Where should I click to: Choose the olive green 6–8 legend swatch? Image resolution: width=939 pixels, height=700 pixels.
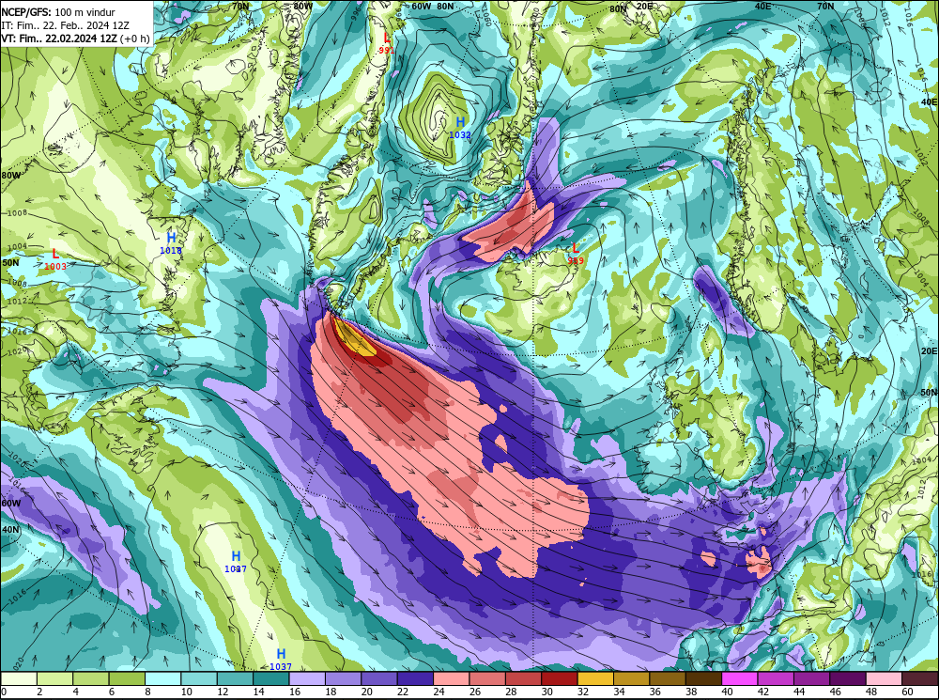(x=127, y=678)
